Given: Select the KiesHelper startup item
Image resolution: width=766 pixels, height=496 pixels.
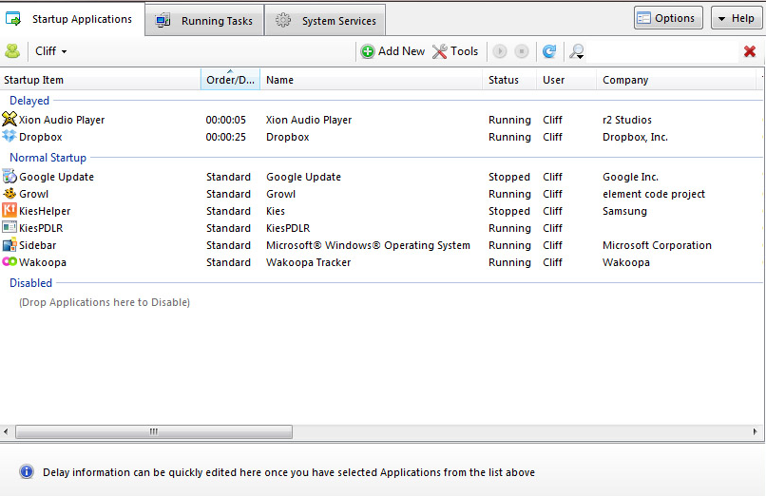Looking at the screenshot, I should click(45, 211).
